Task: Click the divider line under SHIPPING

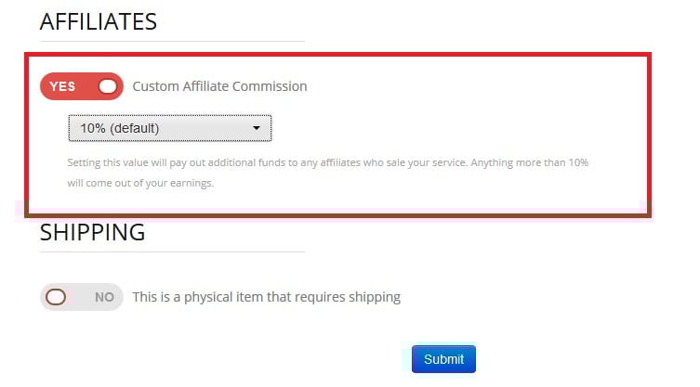Action: 172,252
